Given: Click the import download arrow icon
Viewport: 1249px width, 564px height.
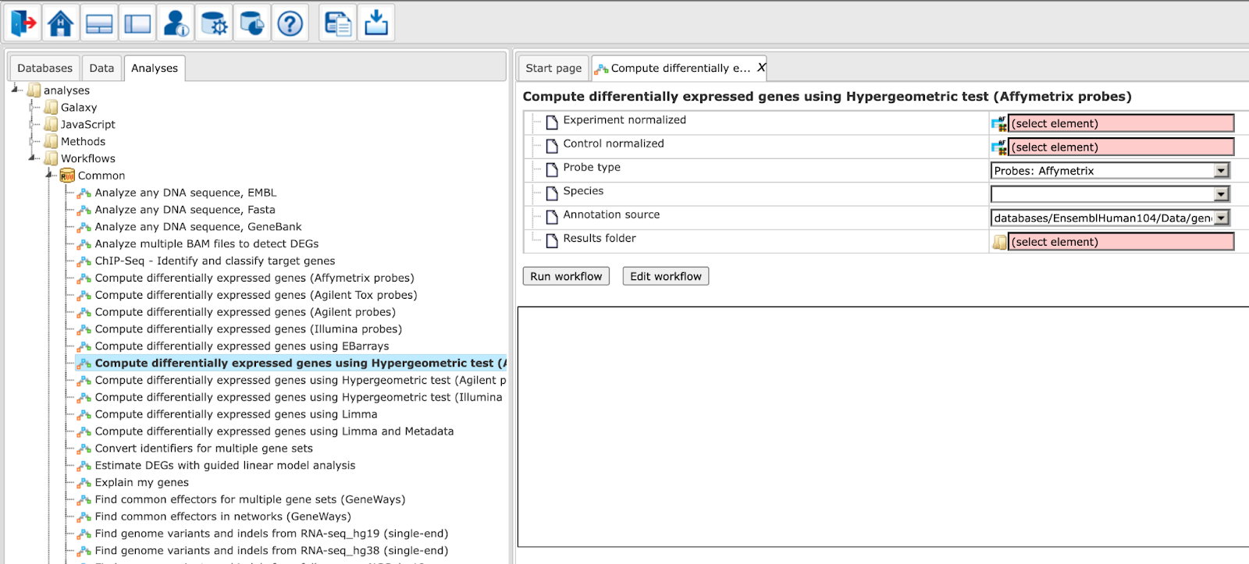Looking at the screenshot, I should coord(376,23).
